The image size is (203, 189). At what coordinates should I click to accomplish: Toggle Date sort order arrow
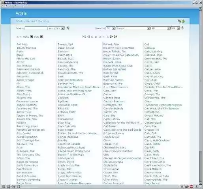(41, 37)
